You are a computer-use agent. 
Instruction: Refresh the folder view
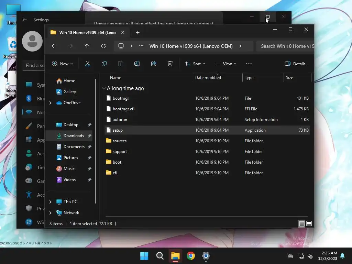103,46
